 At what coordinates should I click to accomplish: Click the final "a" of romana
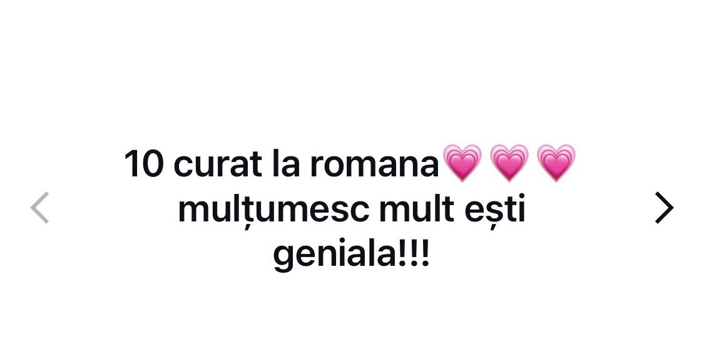point(429,167)
